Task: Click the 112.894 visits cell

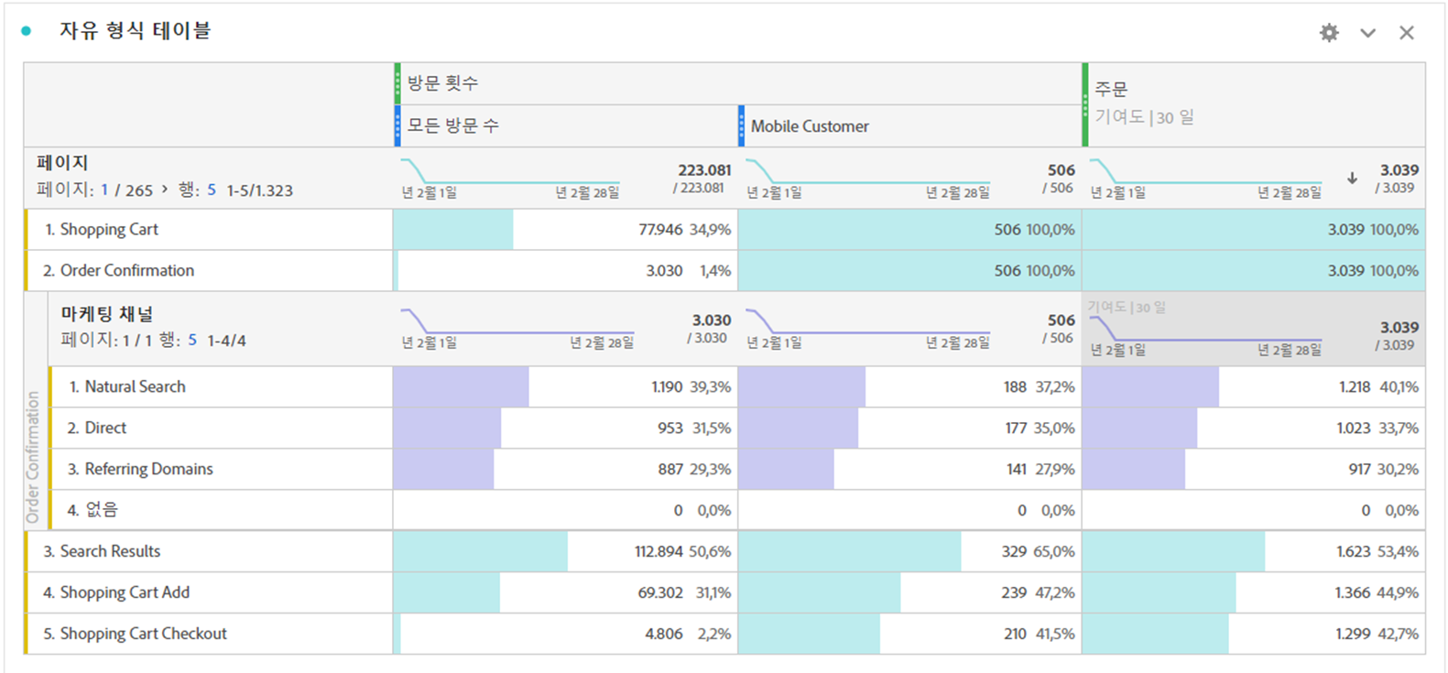Action: (565, 551)
